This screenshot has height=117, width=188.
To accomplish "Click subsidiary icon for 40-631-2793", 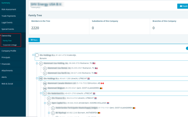I will coord(45,93).
